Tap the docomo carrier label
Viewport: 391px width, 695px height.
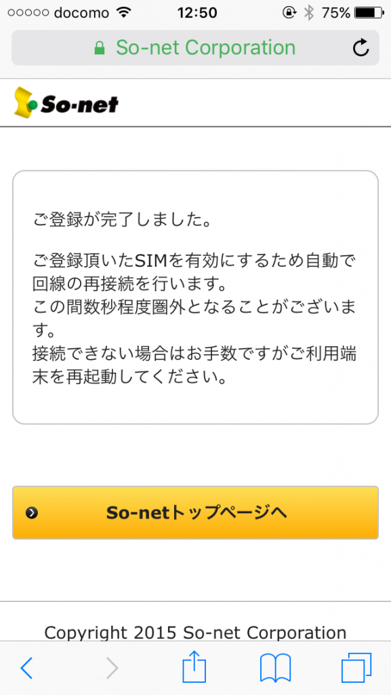(x=82, y=13)
